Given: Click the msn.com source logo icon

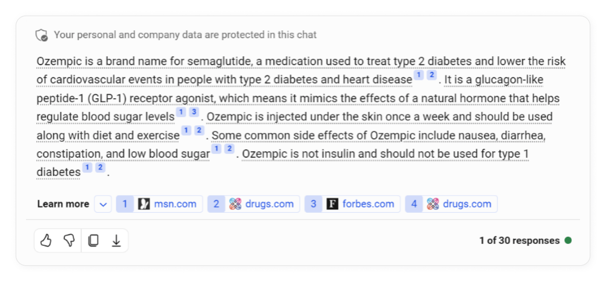Looking at the screenshot, I should click(144, 204).
